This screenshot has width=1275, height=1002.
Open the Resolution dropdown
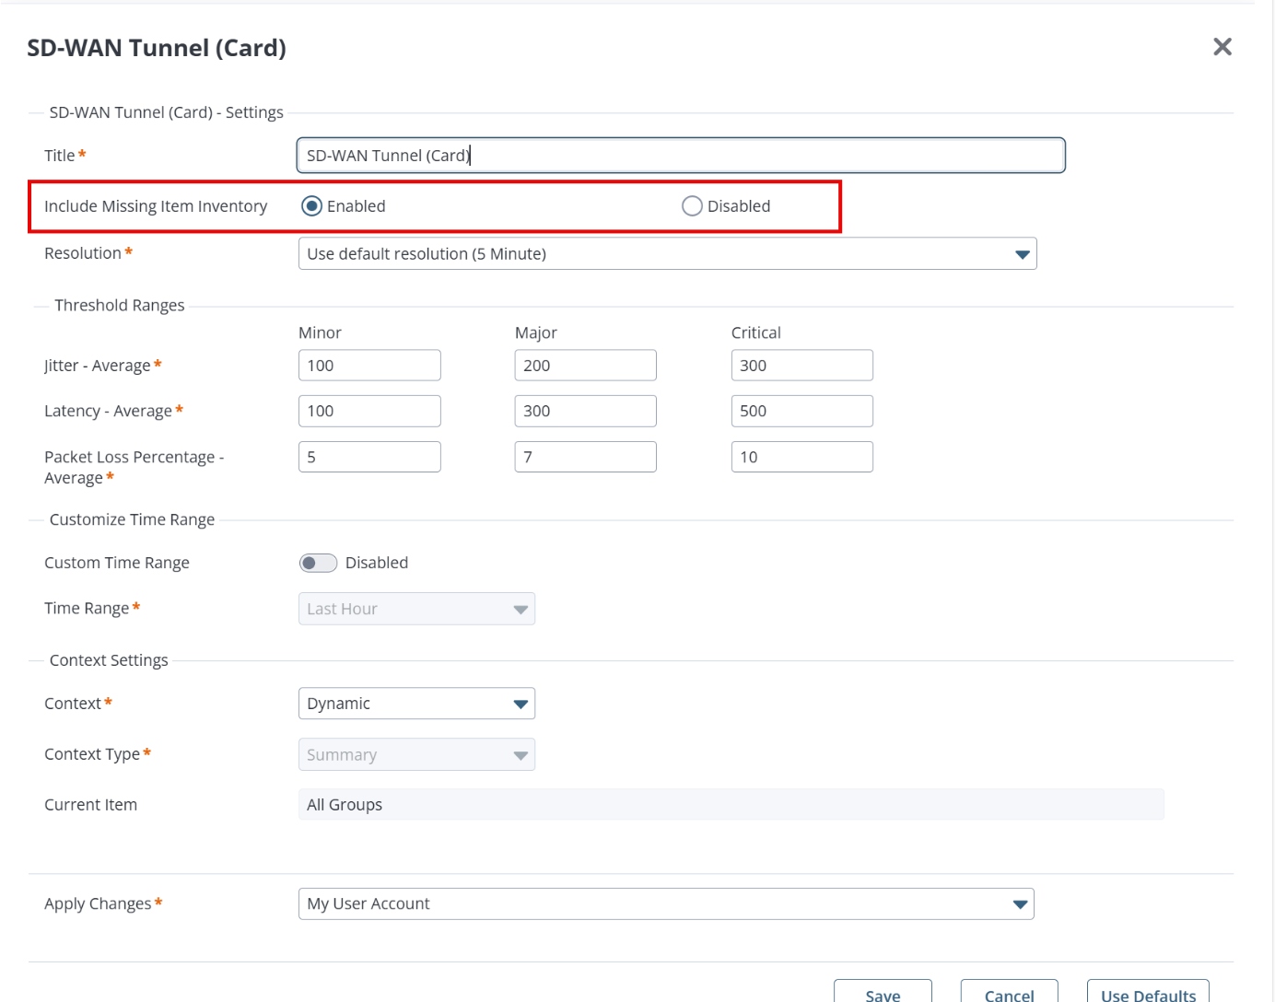point(667,254)
